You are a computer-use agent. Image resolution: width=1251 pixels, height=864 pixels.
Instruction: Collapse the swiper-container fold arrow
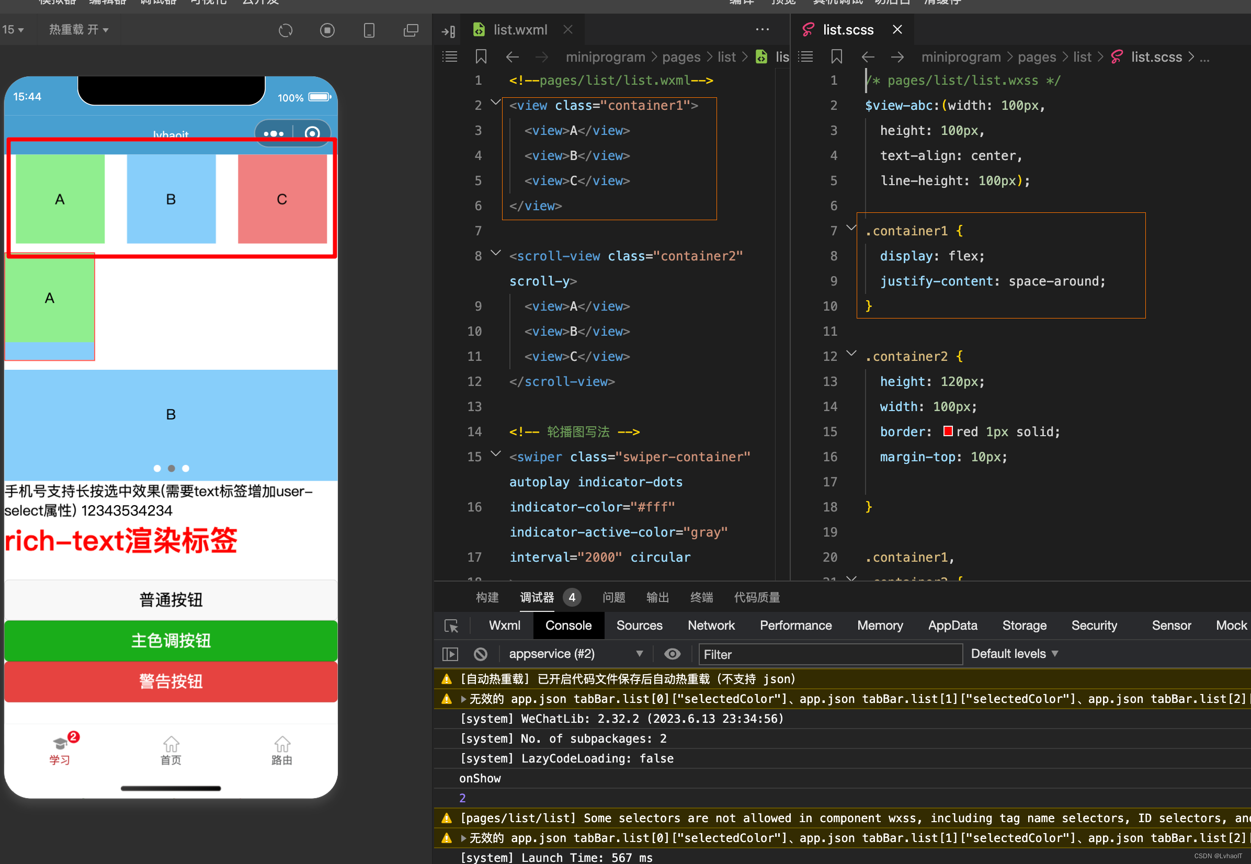coord(495,453)
